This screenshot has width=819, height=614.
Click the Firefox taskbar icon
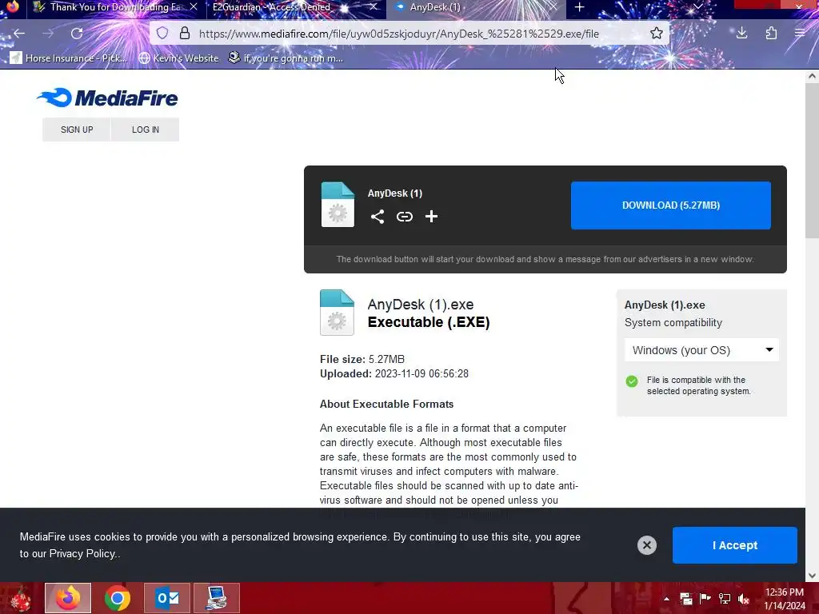[x=68, y=598]
